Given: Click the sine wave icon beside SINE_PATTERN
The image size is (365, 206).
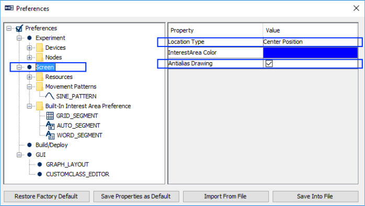Looking at the screenshot, I should (x=50, y=96).
